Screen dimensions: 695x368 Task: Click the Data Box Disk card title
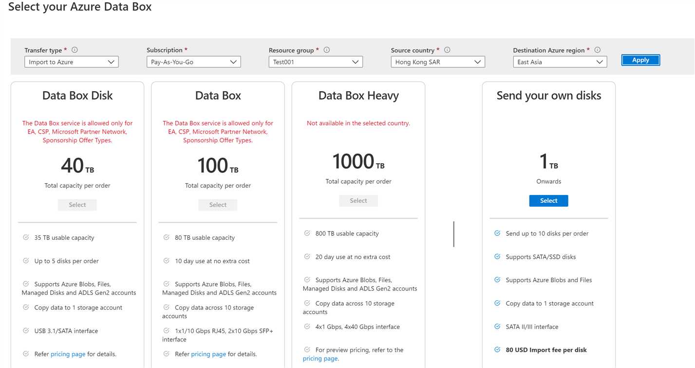77,96
